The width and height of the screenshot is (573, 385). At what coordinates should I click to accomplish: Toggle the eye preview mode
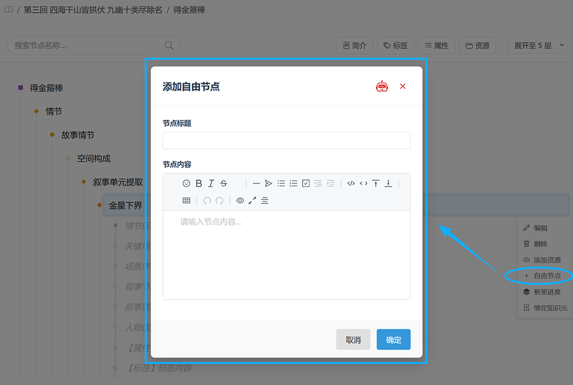240,201
